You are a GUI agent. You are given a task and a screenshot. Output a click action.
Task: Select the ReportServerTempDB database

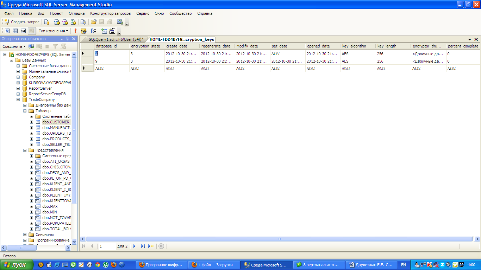tap(47, 94)
